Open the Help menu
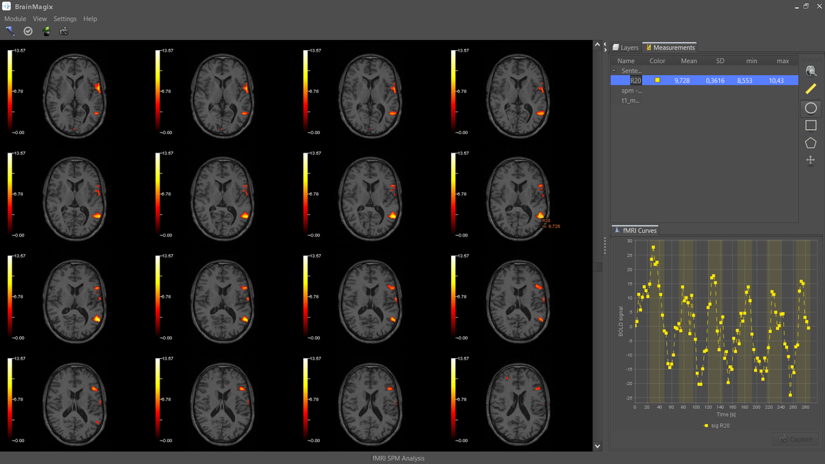The image size is (825, 464). coord(90,19)
